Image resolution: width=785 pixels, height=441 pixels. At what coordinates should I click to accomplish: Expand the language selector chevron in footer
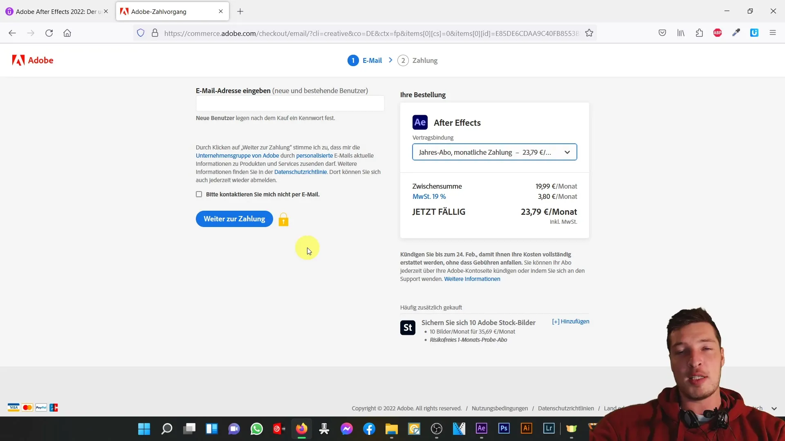tap(774, 408)
